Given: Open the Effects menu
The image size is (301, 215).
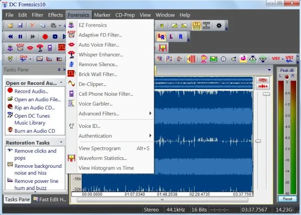Looking at the screenshot, I should point(56,15).
